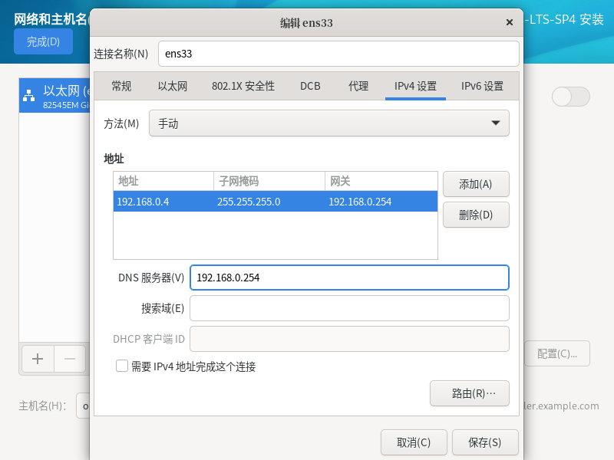
Task: Select the gateway cell 192.168.0.254
Action: click(x=381, y=202)
